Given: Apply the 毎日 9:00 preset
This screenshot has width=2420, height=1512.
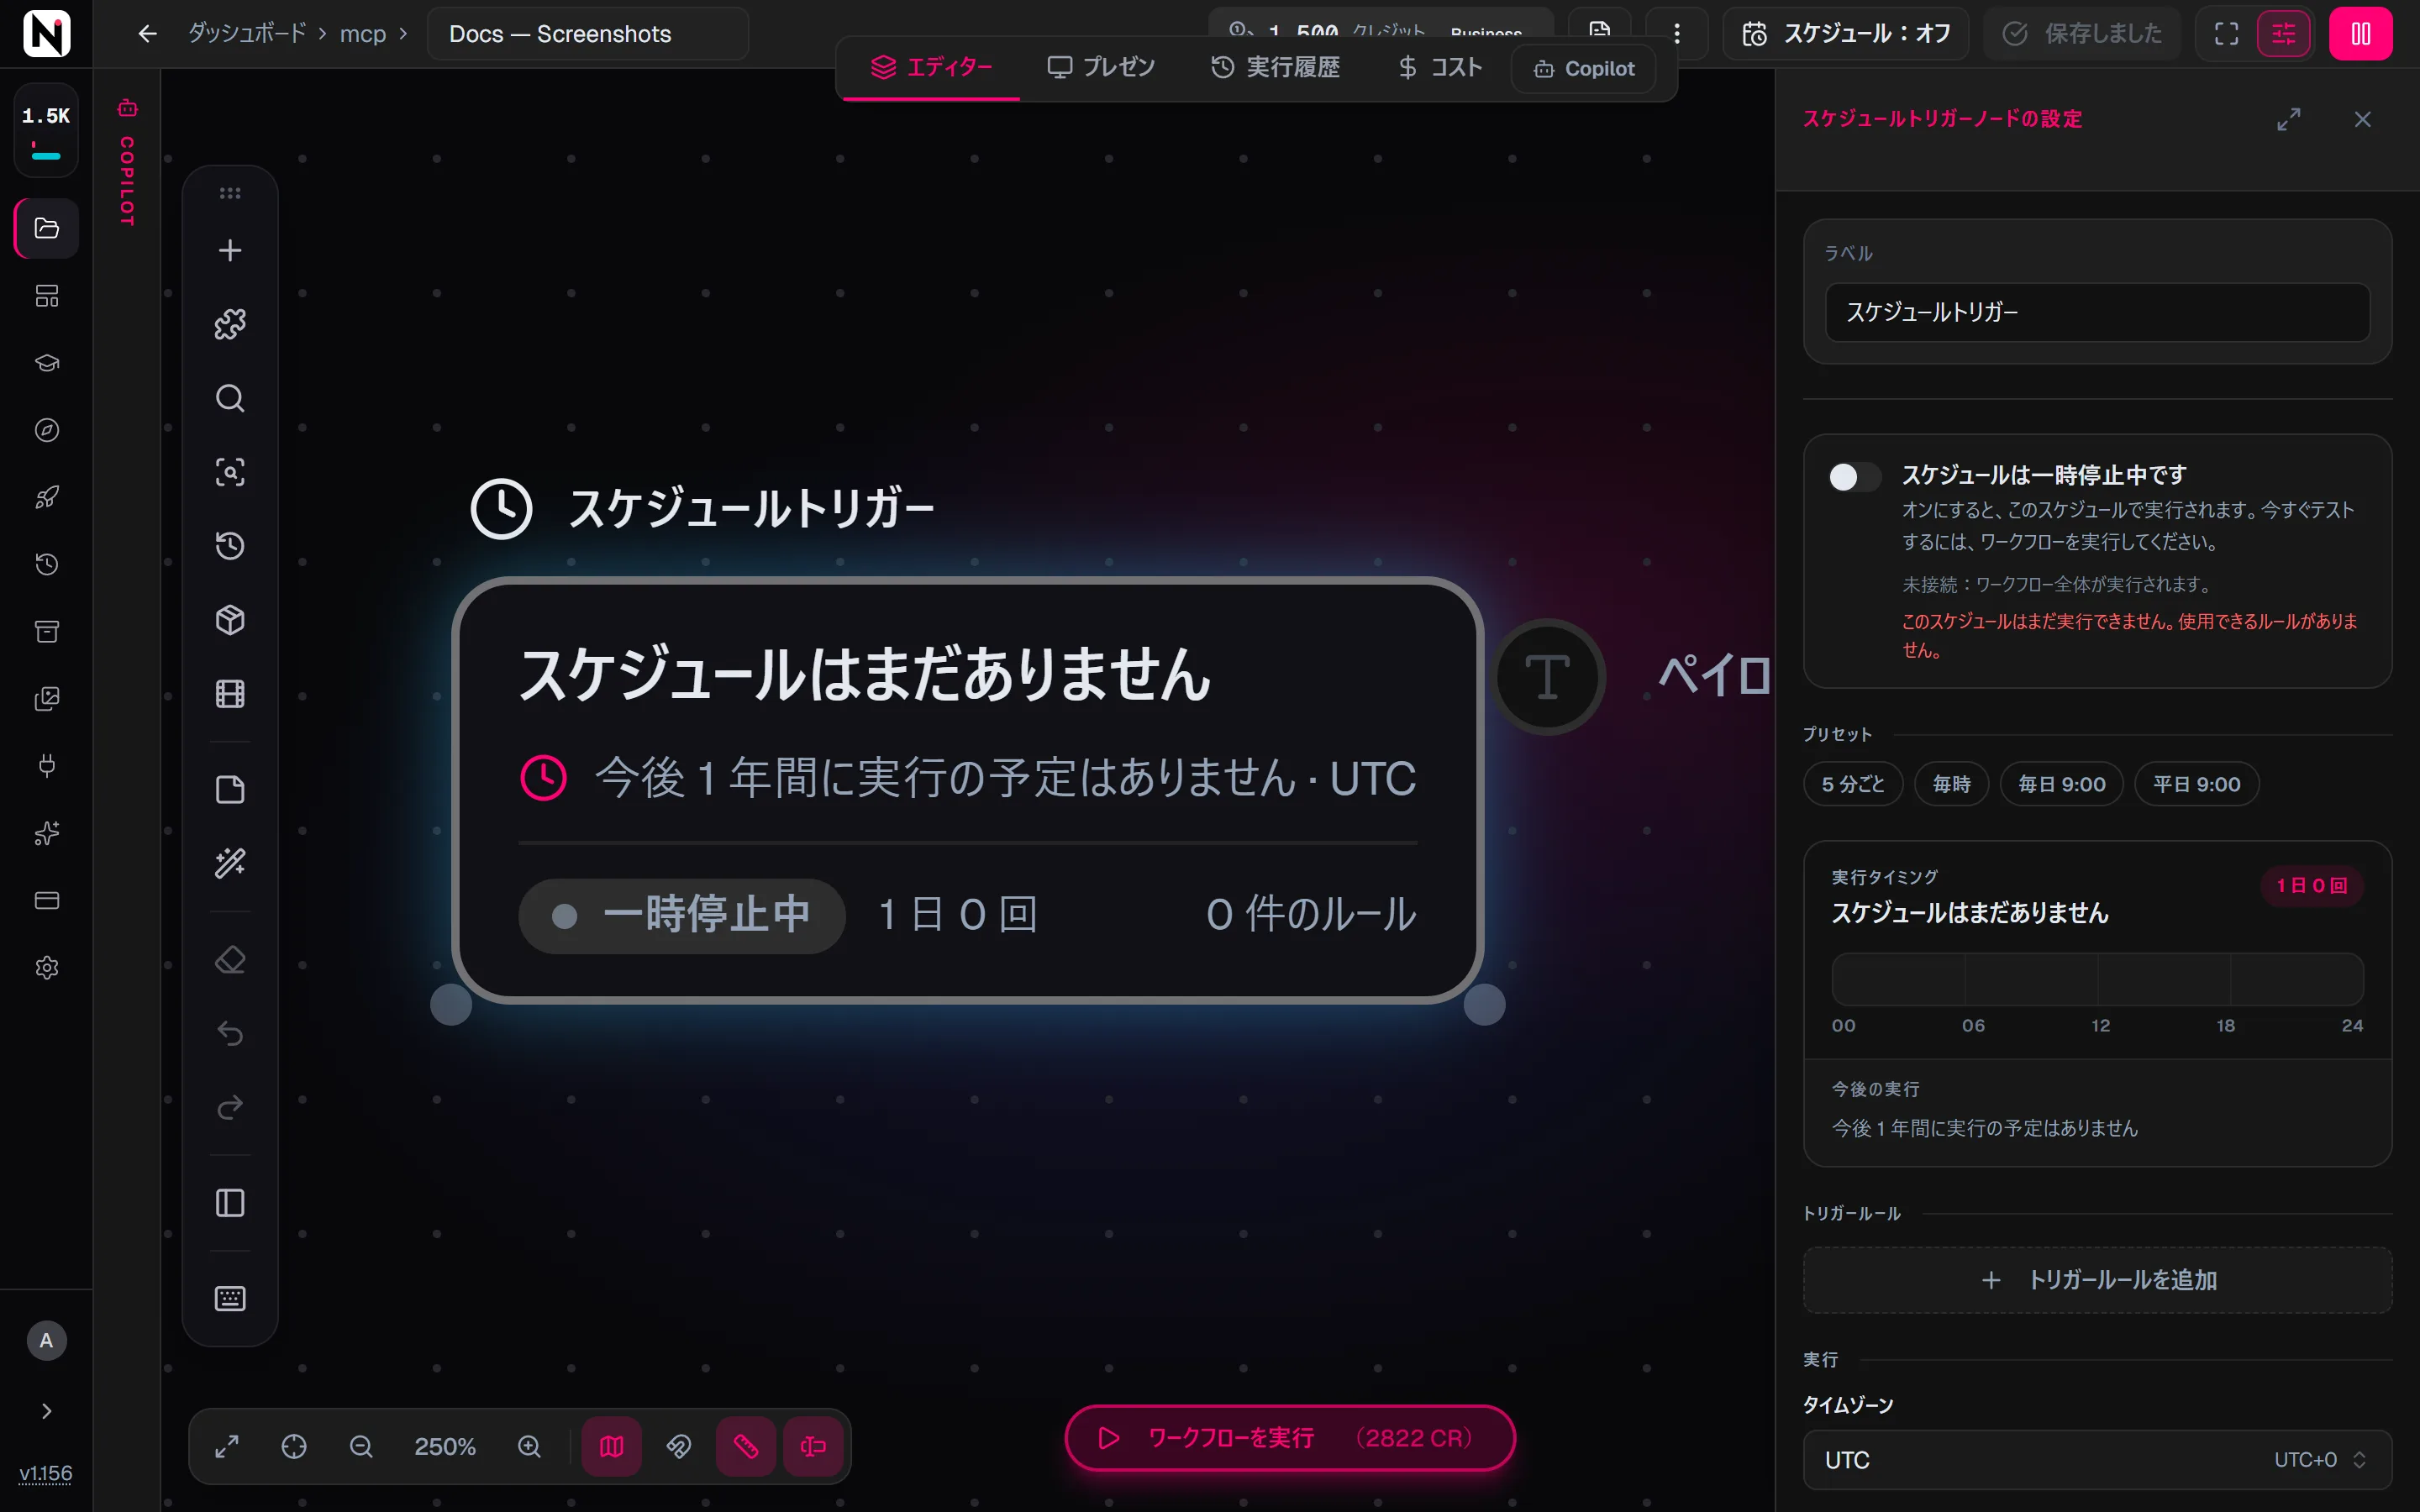Looking at the screenshot, I should [x=2061, y=784].
